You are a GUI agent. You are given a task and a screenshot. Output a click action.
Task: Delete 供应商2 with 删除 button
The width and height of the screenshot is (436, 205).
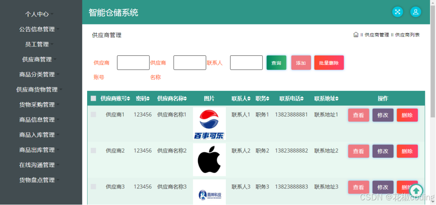407,151
